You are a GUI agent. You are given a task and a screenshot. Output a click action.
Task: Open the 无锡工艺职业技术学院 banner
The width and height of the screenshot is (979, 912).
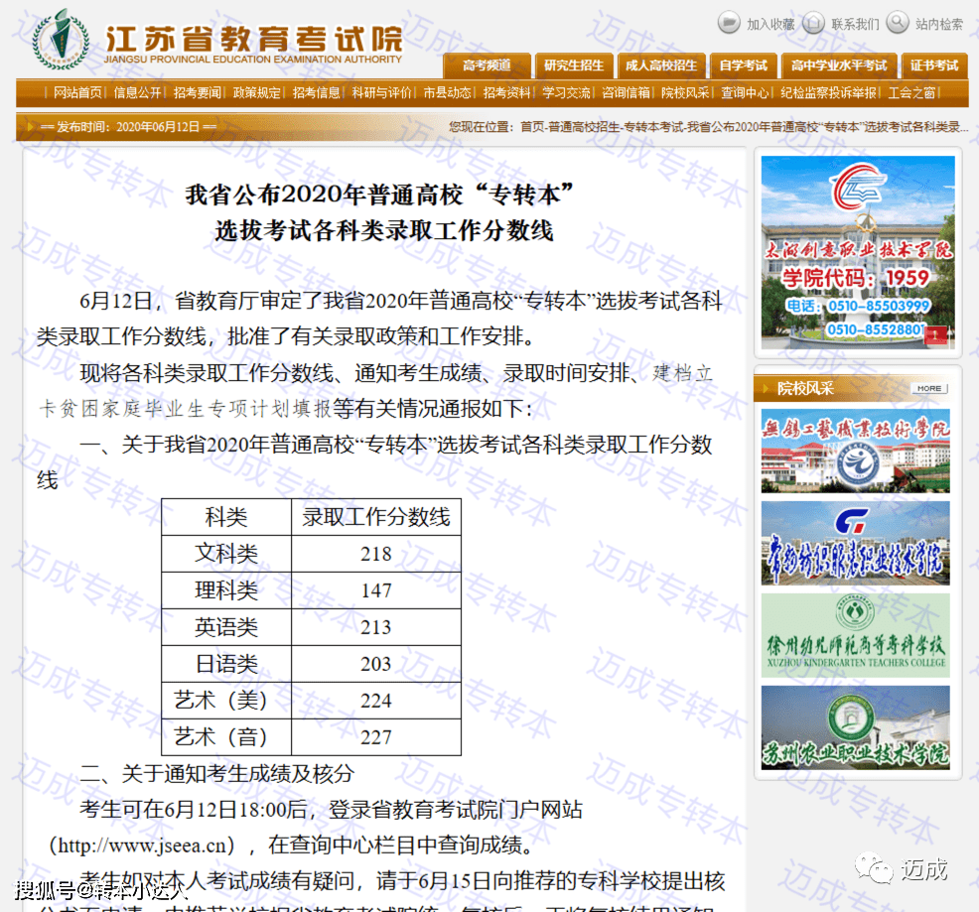click(x=855, y=451)
